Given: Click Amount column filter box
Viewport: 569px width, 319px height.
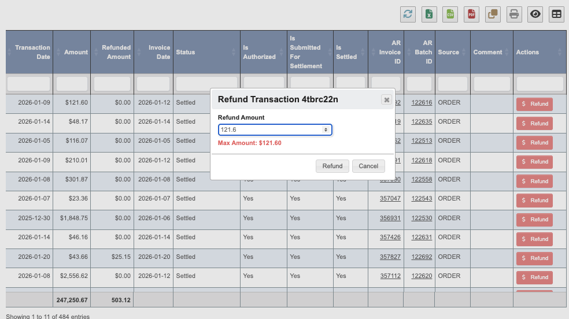Looking at the screenshot, I should (72, 84).
